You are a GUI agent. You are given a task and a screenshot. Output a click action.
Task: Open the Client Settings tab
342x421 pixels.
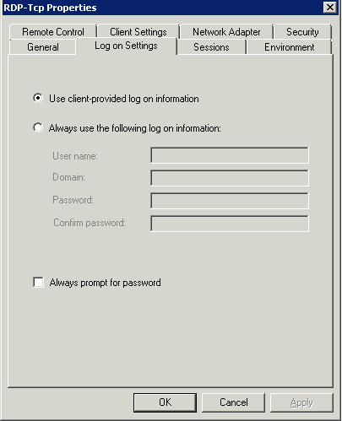tap(138, 32)
